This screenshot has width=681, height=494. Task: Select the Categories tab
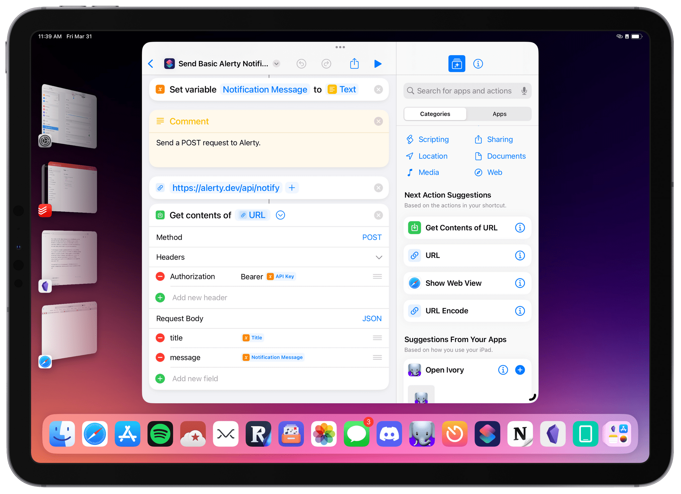click(x=435, y=114)
